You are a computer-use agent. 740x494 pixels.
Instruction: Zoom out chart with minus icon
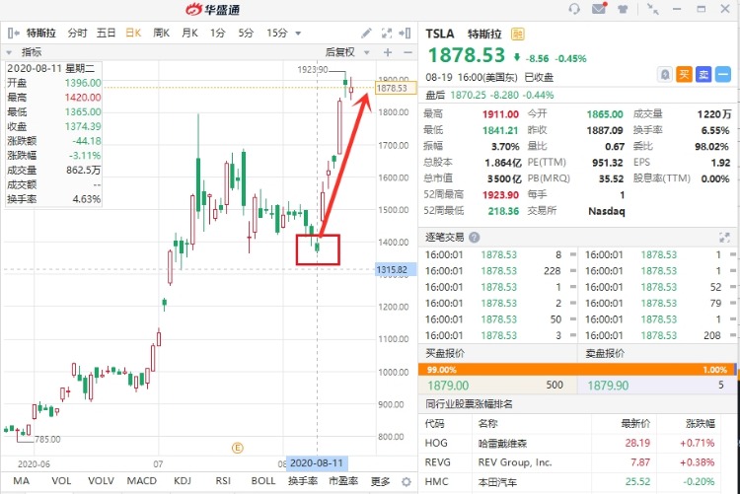pyautogui.click(x=407, y=52)
